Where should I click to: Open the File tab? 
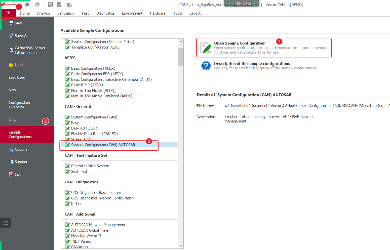coord(8,13)
